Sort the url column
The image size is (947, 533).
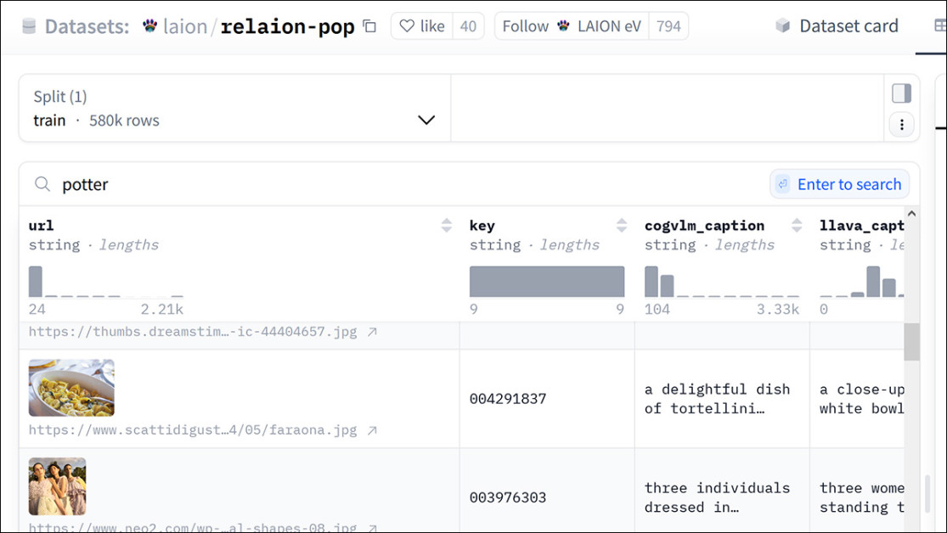tap(446, 226)
